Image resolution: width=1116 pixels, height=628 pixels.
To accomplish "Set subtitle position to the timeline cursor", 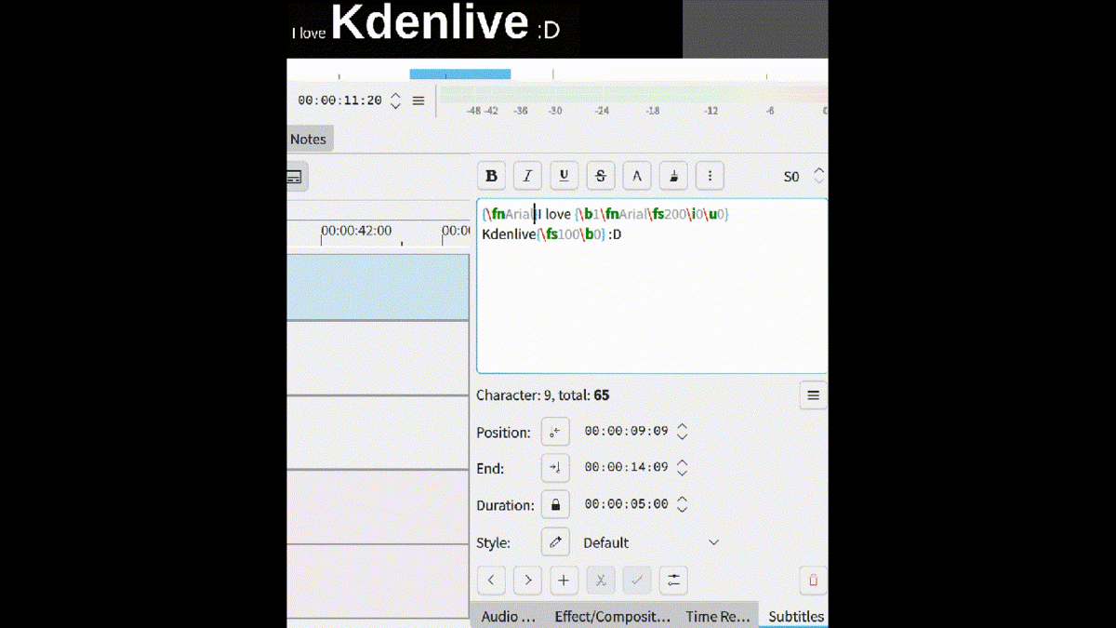I will click(x=555, y=432).
